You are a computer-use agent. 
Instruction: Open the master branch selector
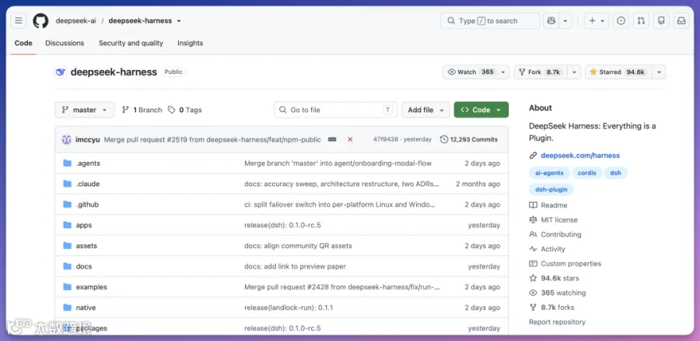click(x=84, y=110)
